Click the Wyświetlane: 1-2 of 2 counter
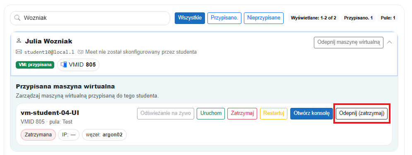412x155 pixels. point(313,18)
